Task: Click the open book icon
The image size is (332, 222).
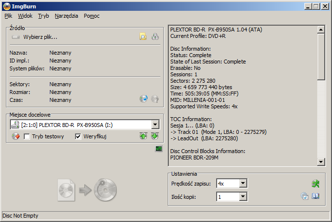Action: 316,196
